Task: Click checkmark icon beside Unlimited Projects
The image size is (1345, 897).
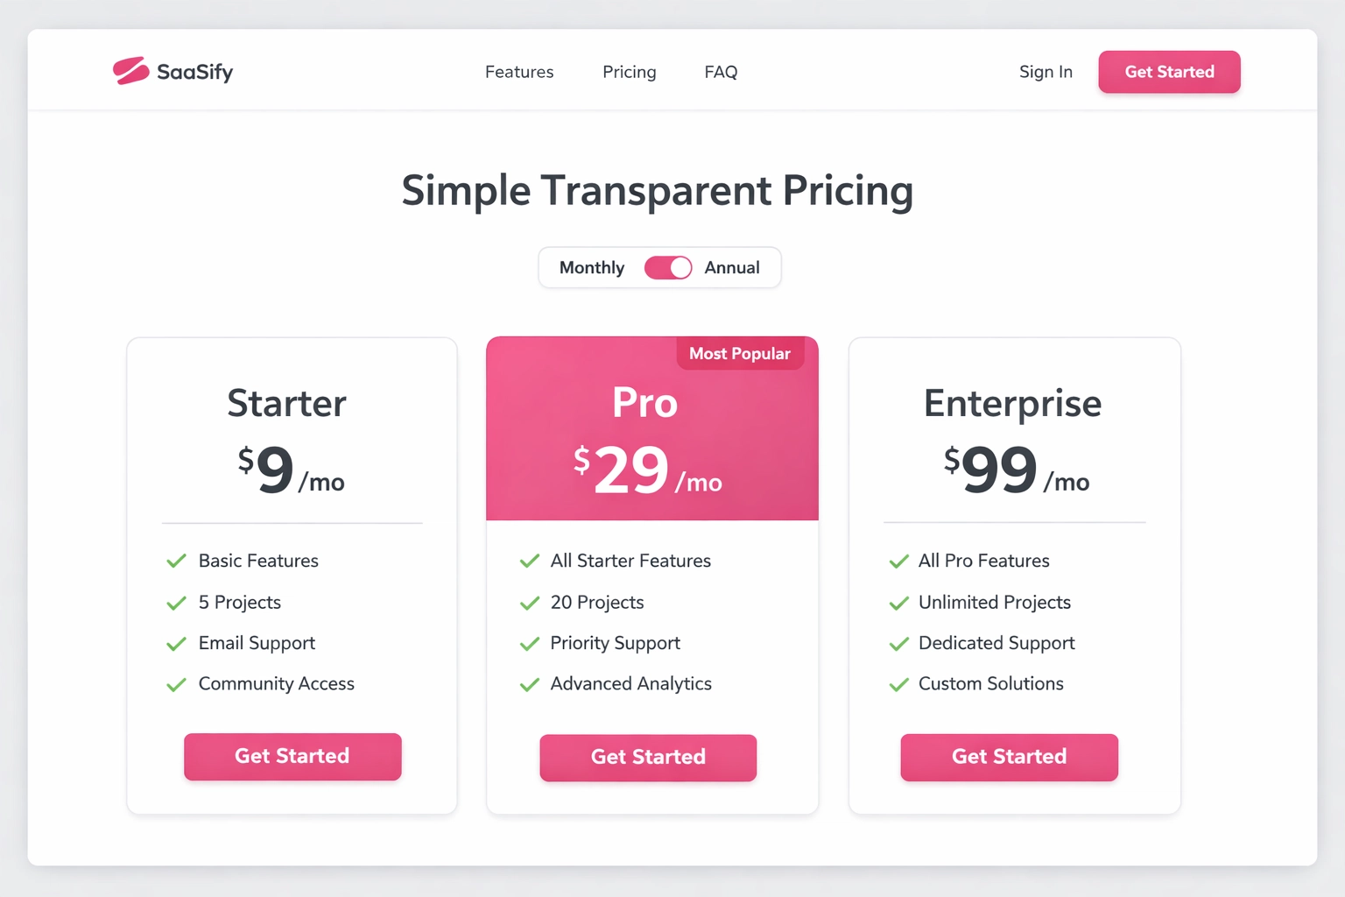Action: pos(899,603)
